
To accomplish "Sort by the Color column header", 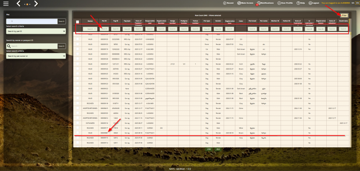I will pyautogui.click(x=241, y=21).
